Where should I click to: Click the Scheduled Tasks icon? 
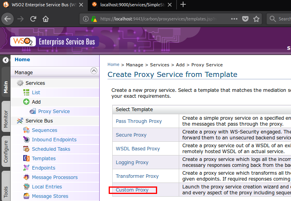click(26, 149)
